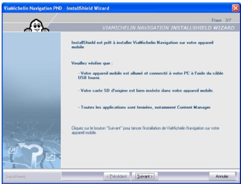The height and width of the screenshot is (184, 241).
Task: Click the 'Cliquez sur le bouton Suivant' instruction text
Action: pos(145,130)
